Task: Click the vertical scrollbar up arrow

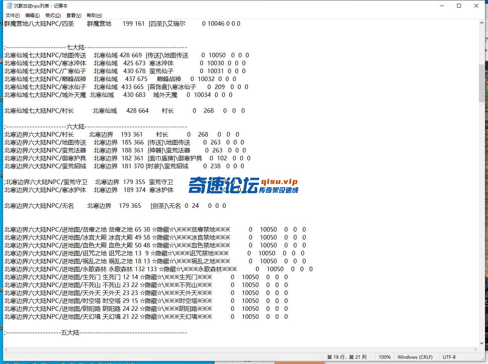Action: (x=482, y=23)
